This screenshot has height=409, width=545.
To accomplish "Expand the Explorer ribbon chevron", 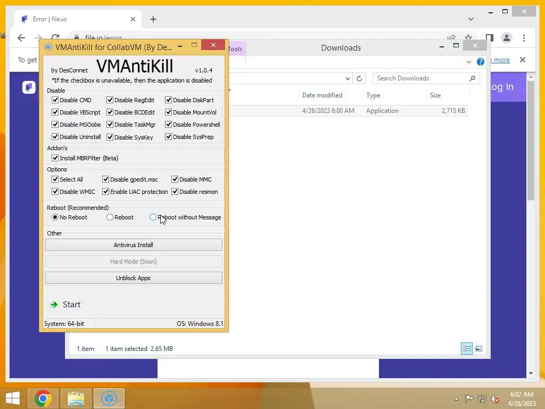I will [x=468, y=62].
